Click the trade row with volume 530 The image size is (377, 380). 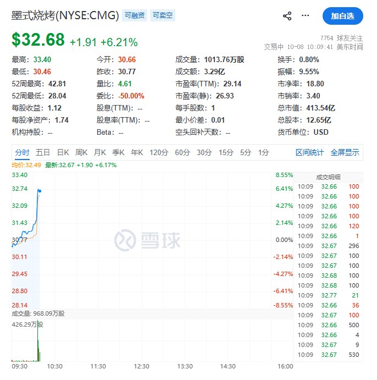click(328, 355)
